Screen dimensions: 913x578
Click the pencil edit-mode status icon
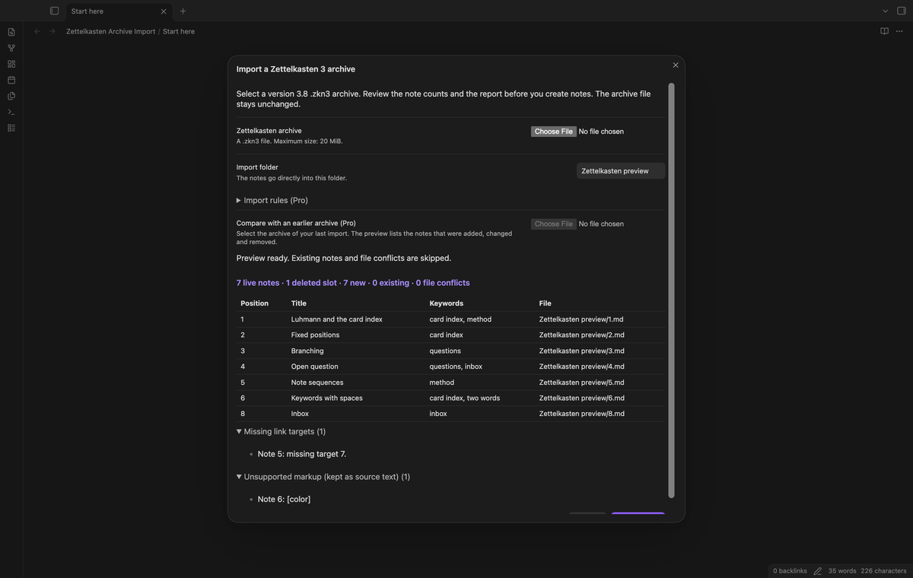pyautogui.click(x=818, y=570)
